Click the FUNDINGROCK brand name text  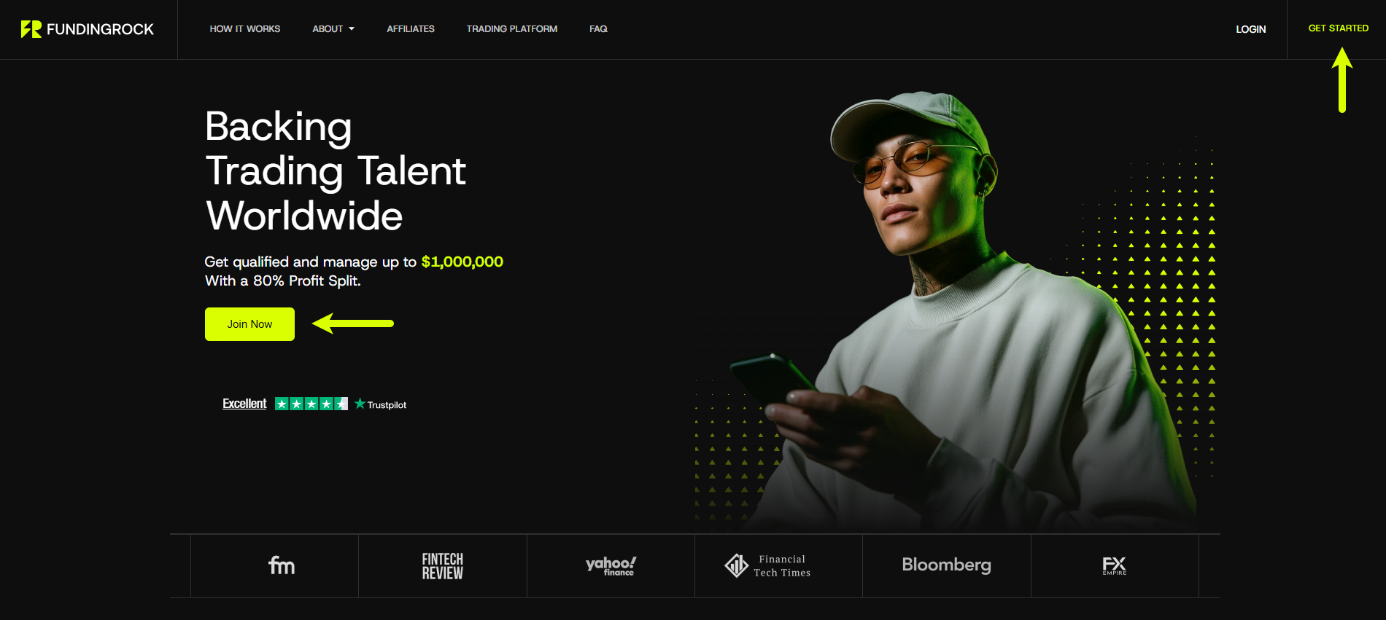tap(101, 29)
